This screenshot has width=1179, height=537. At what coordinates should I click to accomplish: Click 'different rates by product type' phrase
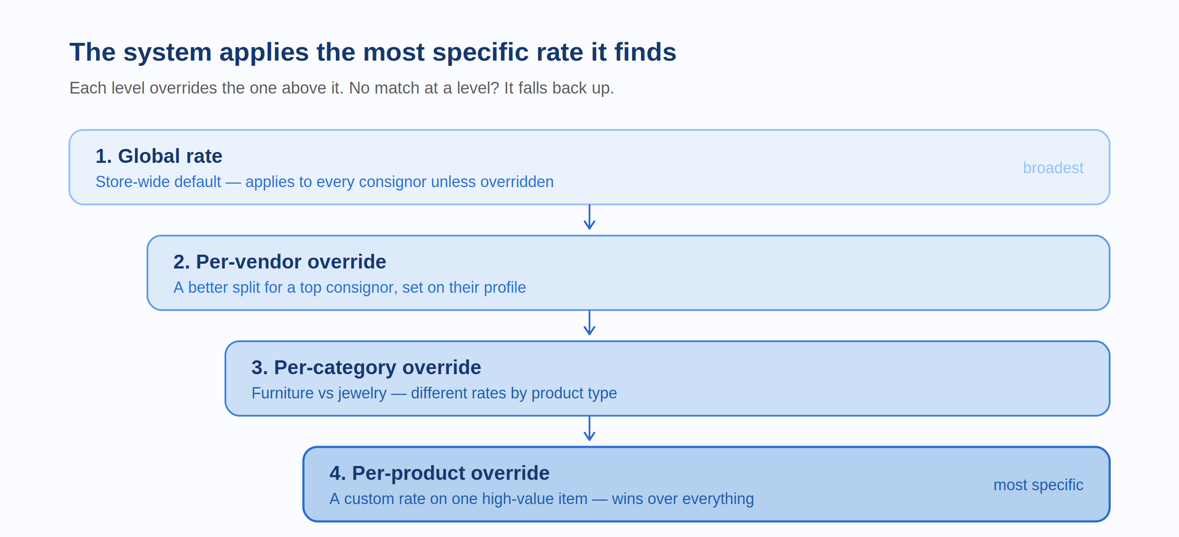click(514, 393)
